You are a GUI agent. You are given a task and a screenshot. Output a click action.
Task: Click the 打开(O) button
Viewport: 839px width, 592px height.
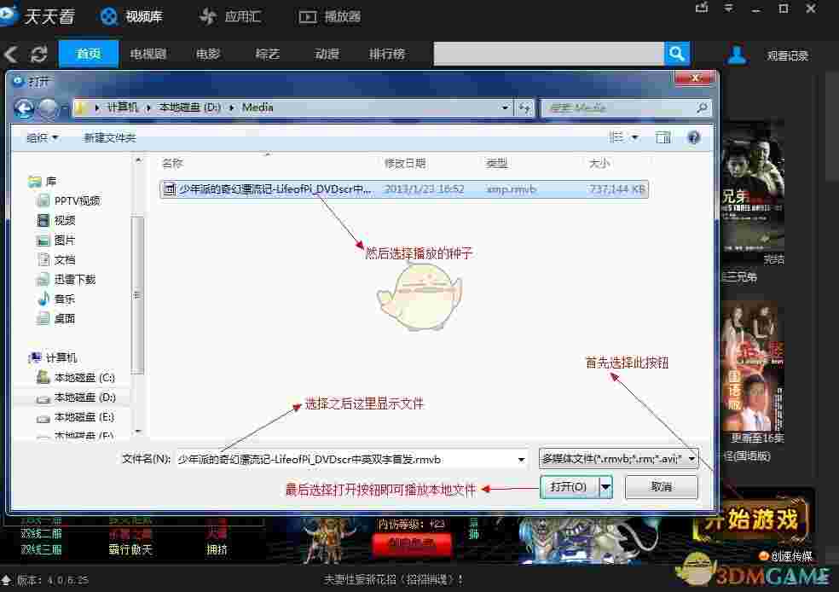pyautogui.click(x=570, y=486)
